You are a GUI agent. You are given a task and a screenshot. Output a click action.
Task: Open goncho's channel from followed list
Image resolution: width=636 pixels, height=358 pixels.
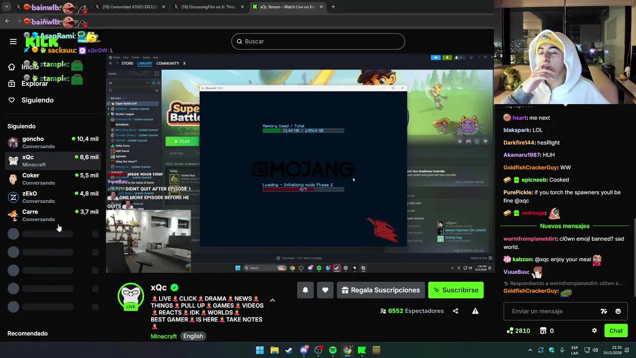pyautogui.click(x=53, y=142)
